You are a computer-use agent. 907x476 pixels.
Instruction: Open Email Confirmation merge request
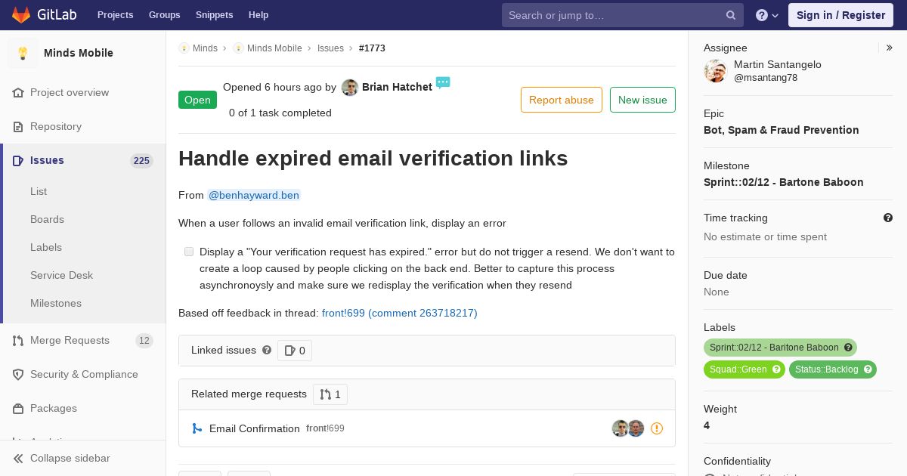point(255,428)
